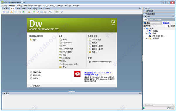Viewport: 176px width, 111px height.
Task: Insert the Date using the calendar icon
Action: [x=34, y=12]
